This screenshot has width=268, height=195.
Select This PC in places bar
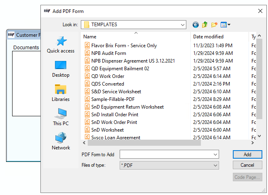pyautogui.click(x=61, y=117)
